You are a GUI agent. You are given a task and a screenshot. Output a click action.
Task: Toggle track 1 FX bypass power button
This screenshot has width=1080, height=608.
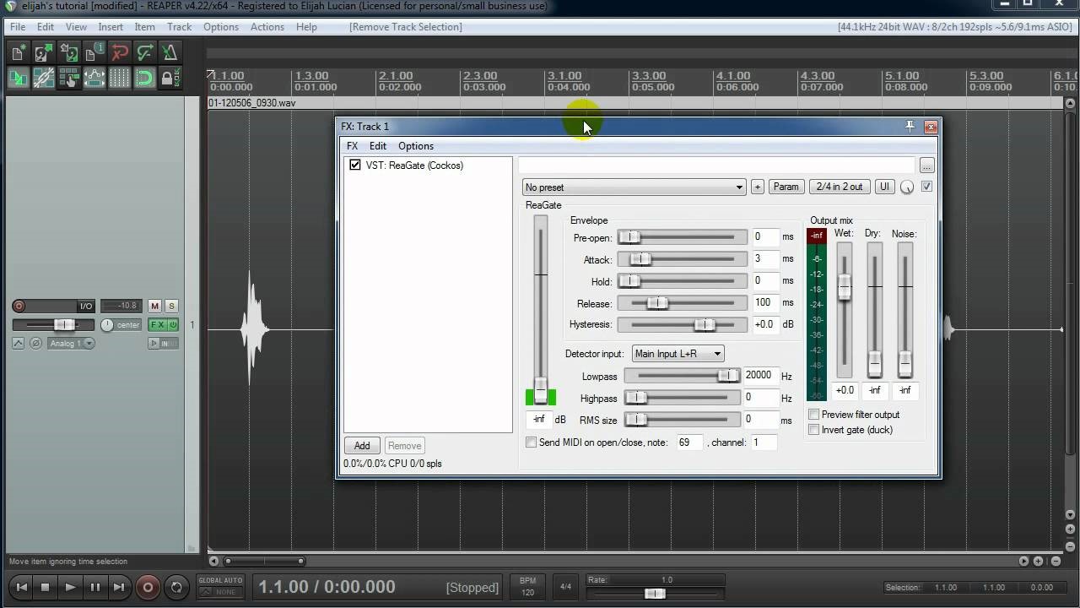pos(173,325)
